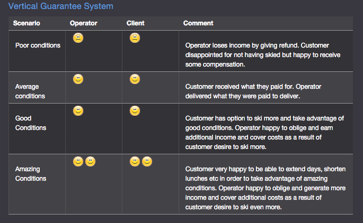This screenshot has width=363, height=223.
Task: Click the Scenario column header
Action: click(26, 23)
